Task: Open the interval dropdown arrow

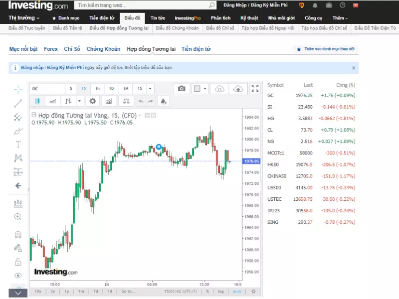Action: tap(150, 89)
